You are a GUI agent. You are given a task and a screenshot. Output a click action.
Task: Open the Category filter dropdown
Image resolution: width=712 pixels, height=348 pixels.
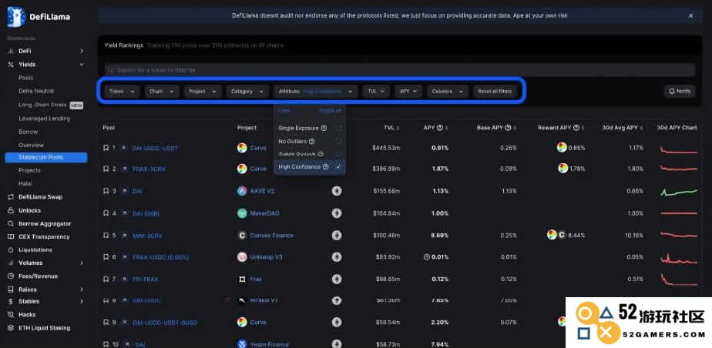pyautogui.click(x=247, y=91)
